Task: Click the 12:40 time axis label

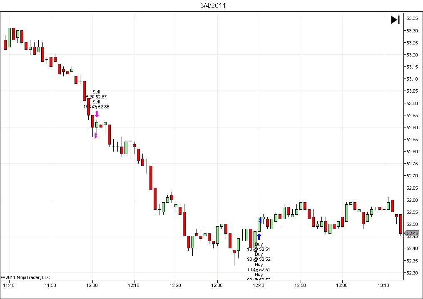Action: [x=259, y=285]
